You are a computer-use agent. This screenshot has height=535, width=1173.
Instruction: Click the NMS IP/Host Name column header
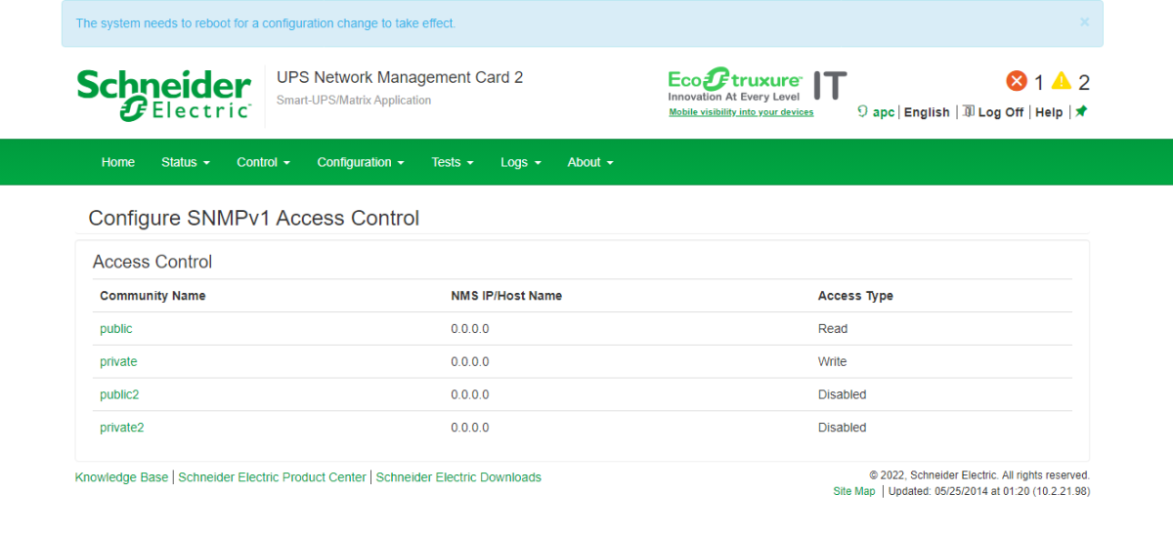506,296
